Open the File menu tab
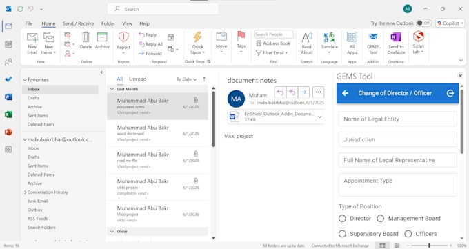469x249 pixels. pyautogui.click(x=29, y=23)
